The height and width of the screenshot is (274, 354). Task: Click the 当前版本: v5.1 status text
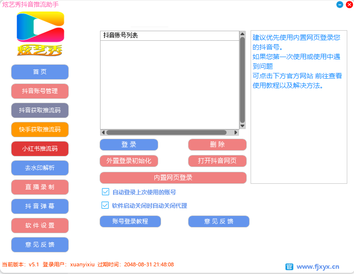(x=20, y=264)
